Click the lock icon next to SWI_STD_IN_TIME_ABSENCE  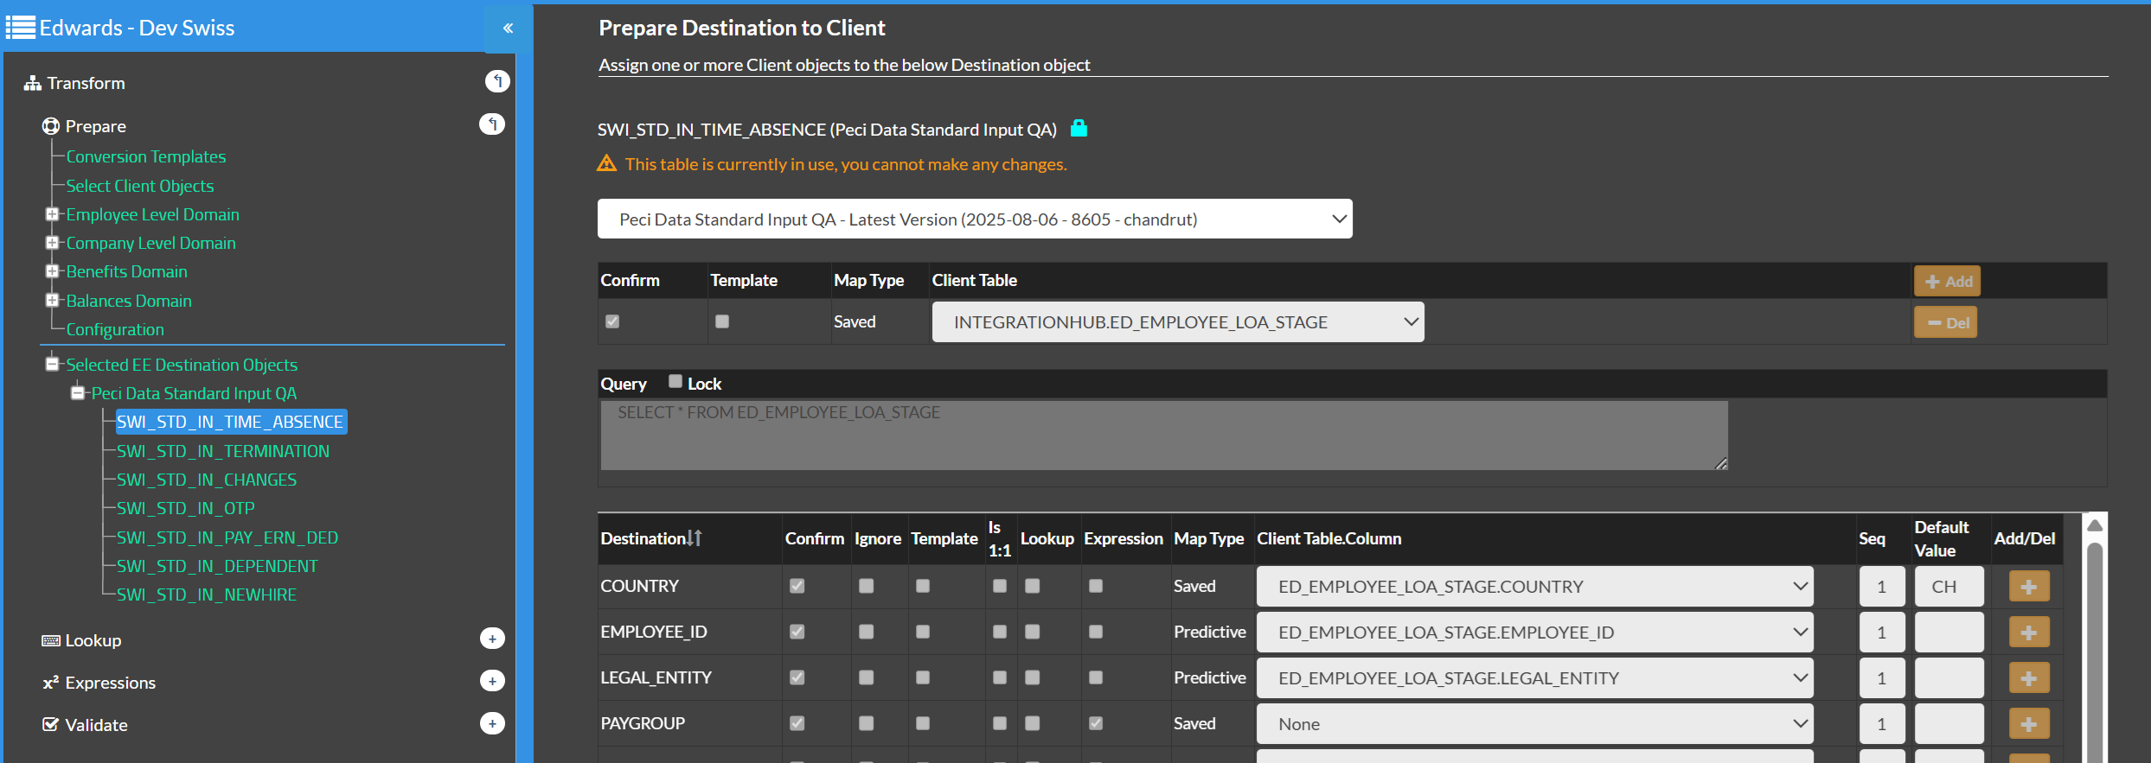[x=1079, y=129]
